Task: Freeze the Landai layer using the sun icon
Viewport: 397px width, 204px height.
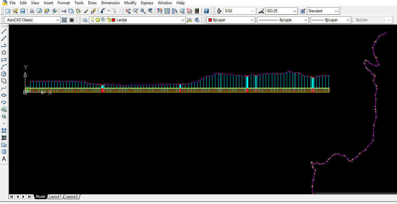Action: pos(97,20)
